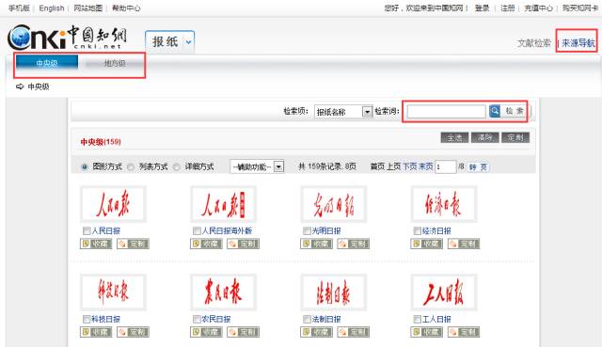
Task: Open 帮助中心 link
Action: [x=126, y=8]
